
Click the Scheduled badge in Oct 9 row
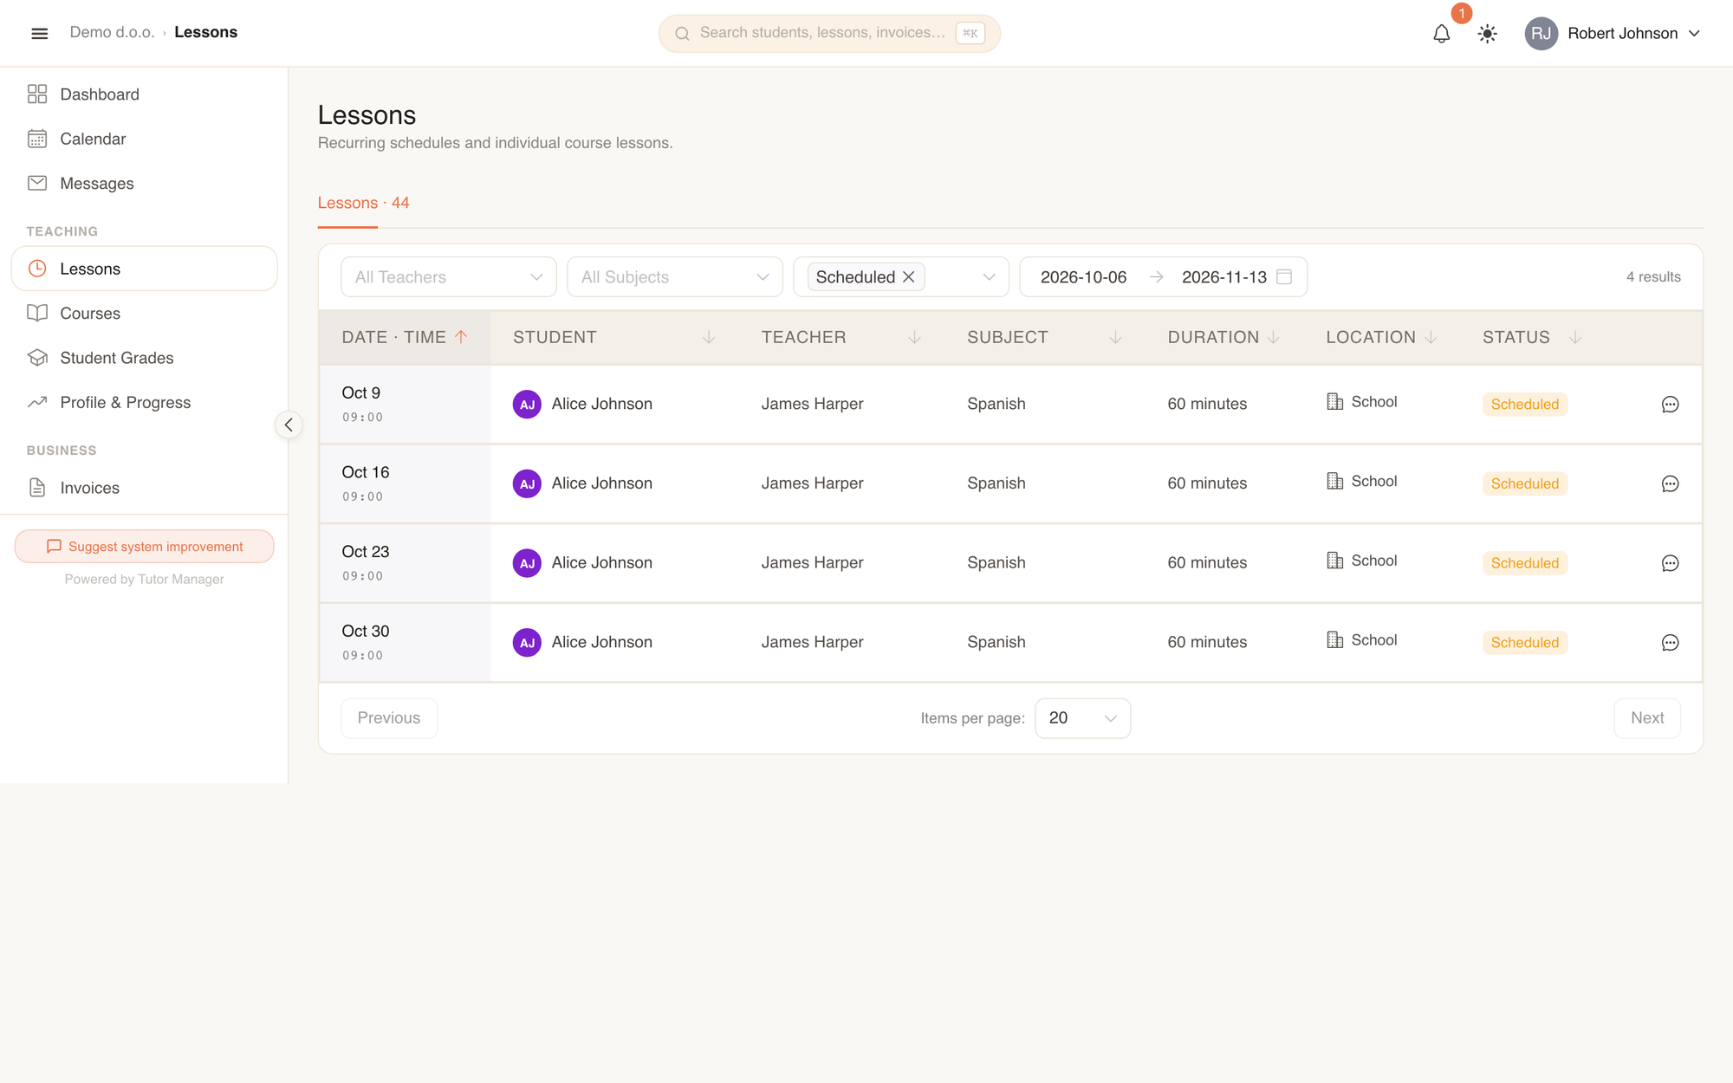coord(1524,405)
